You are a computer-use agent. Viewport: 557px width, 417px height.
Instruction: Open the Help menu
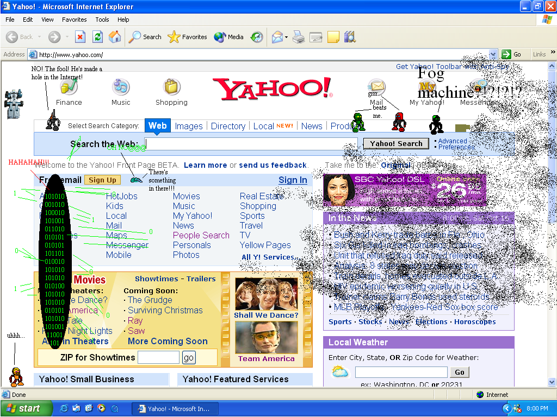pyautogui.click(x=123, y=20)
